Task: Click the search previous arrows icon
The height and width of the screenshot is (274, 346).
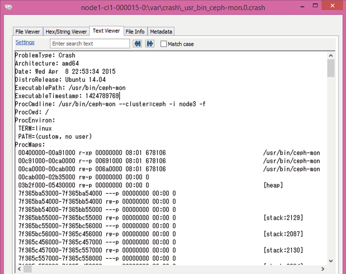Action: click(x=138, y=44)
